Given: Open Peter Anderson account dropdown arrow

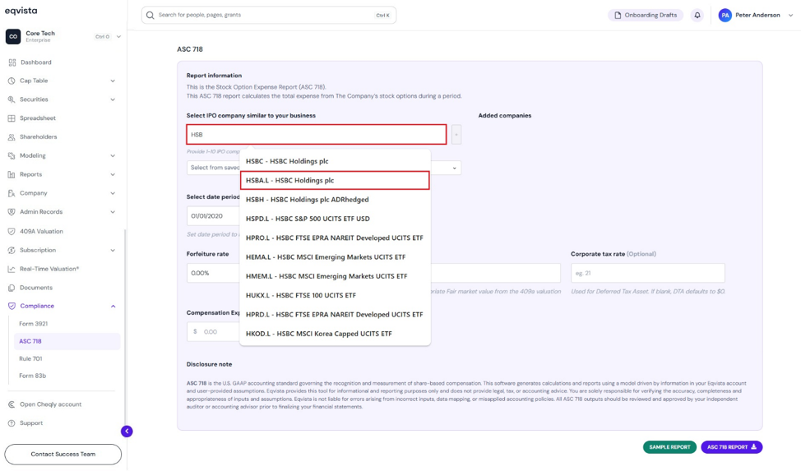Looking at the screenshot, I should pyautogui.click(x=790, y=16).
